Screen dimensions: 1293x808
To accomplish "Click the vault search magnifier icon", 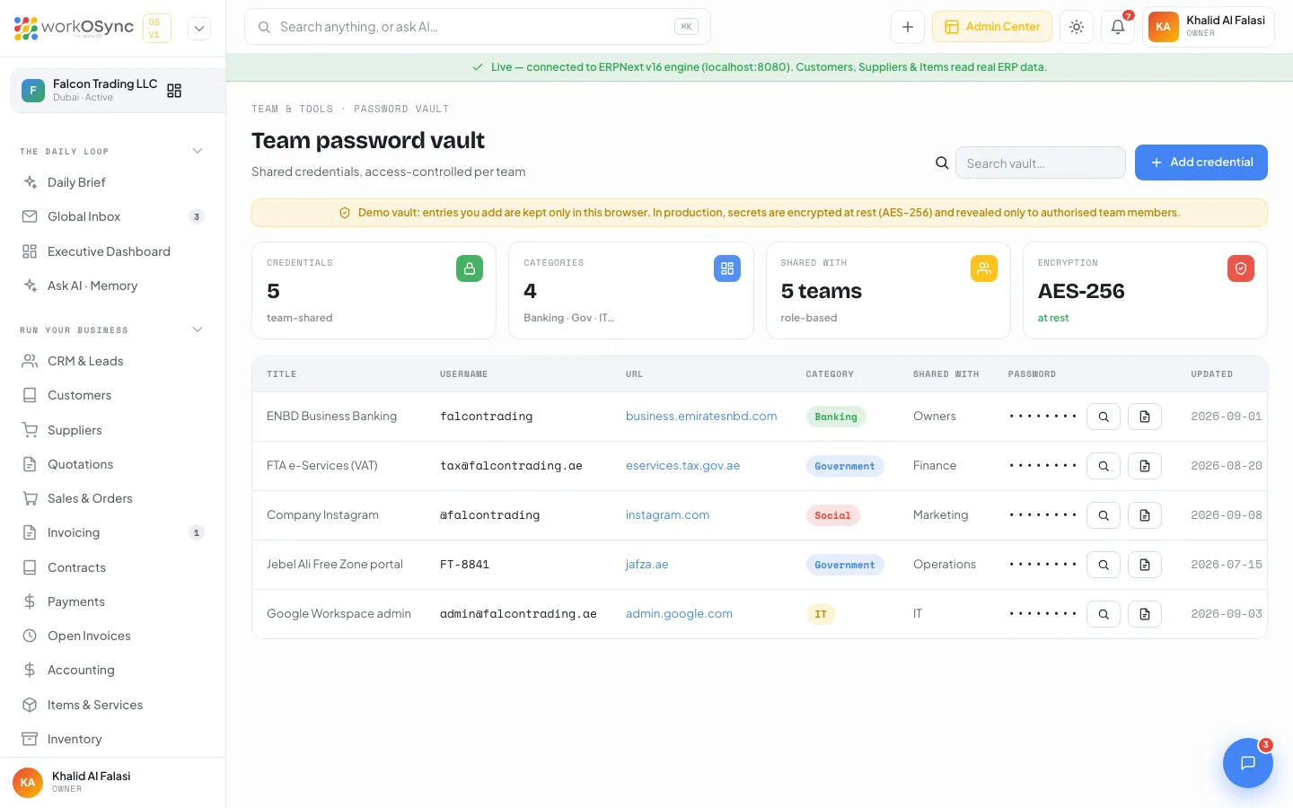I will tap(942, 162).
